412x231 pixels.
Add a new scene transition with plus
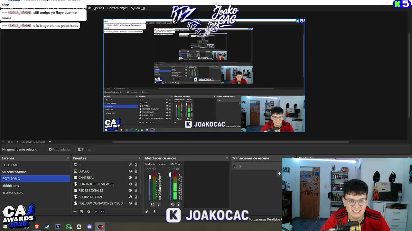279,173
